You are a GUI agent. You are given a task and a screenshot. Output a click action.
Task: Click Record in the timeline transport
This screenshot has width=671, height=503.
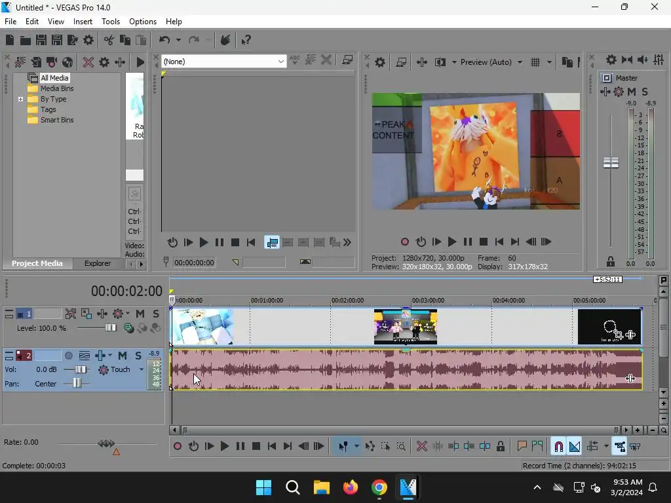[177, 447]
